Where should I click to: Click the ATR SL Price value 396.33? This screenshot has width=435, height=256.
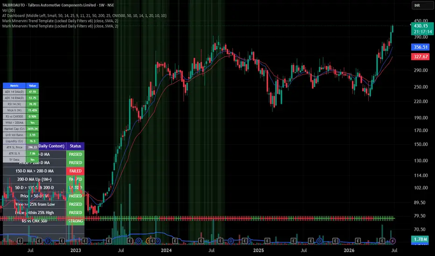(x=33, y=147)
